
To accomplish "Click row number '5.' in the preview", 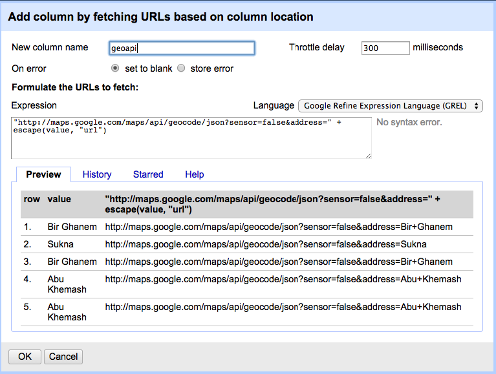I will [28, 307].
